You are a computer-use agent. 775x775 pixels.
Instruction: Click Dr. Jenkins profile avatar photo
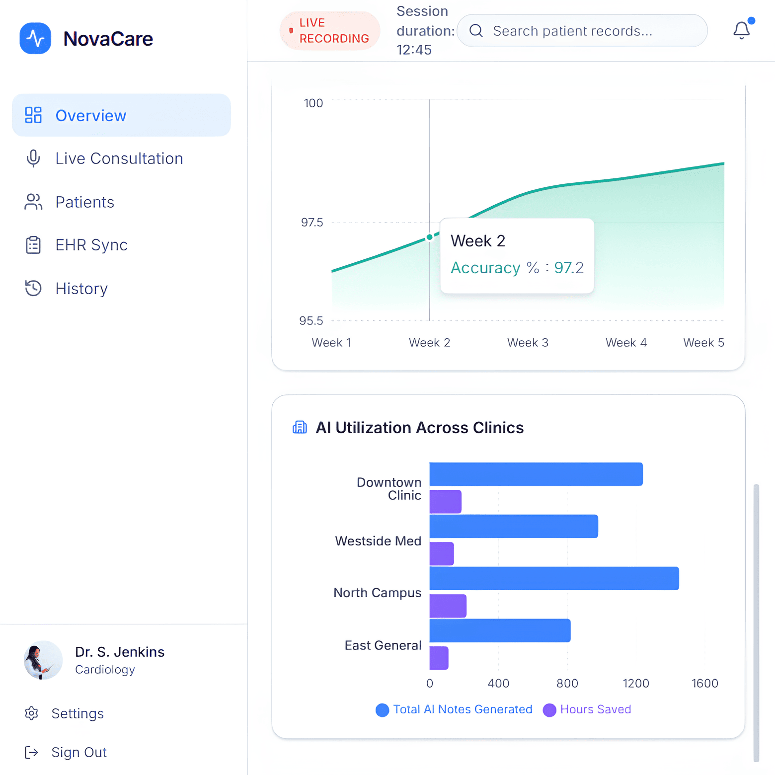pos(43,660)
